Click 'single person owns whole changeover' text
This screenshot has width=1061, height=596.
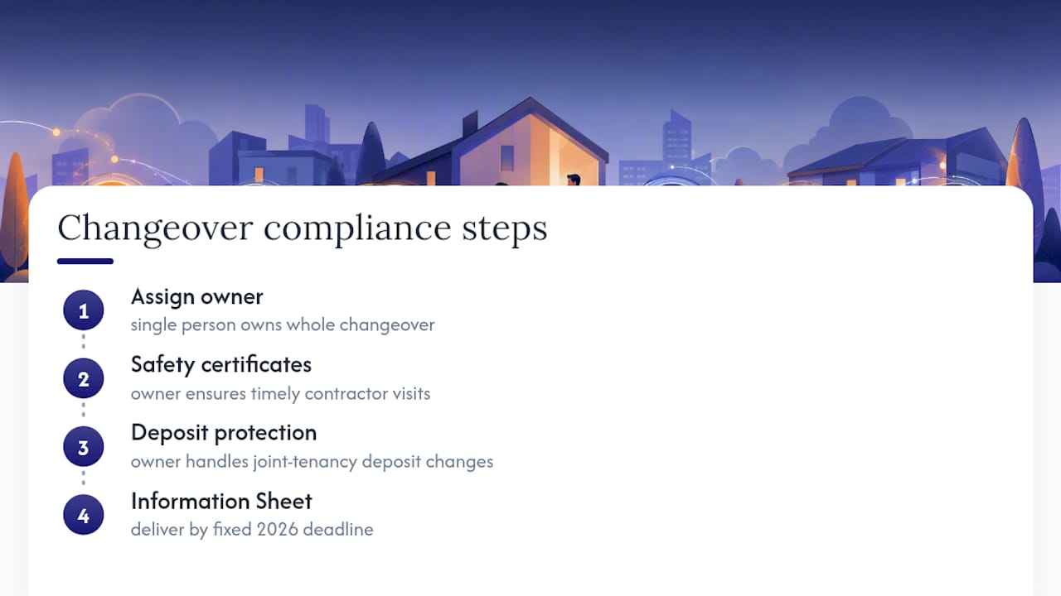pos(283,324)
